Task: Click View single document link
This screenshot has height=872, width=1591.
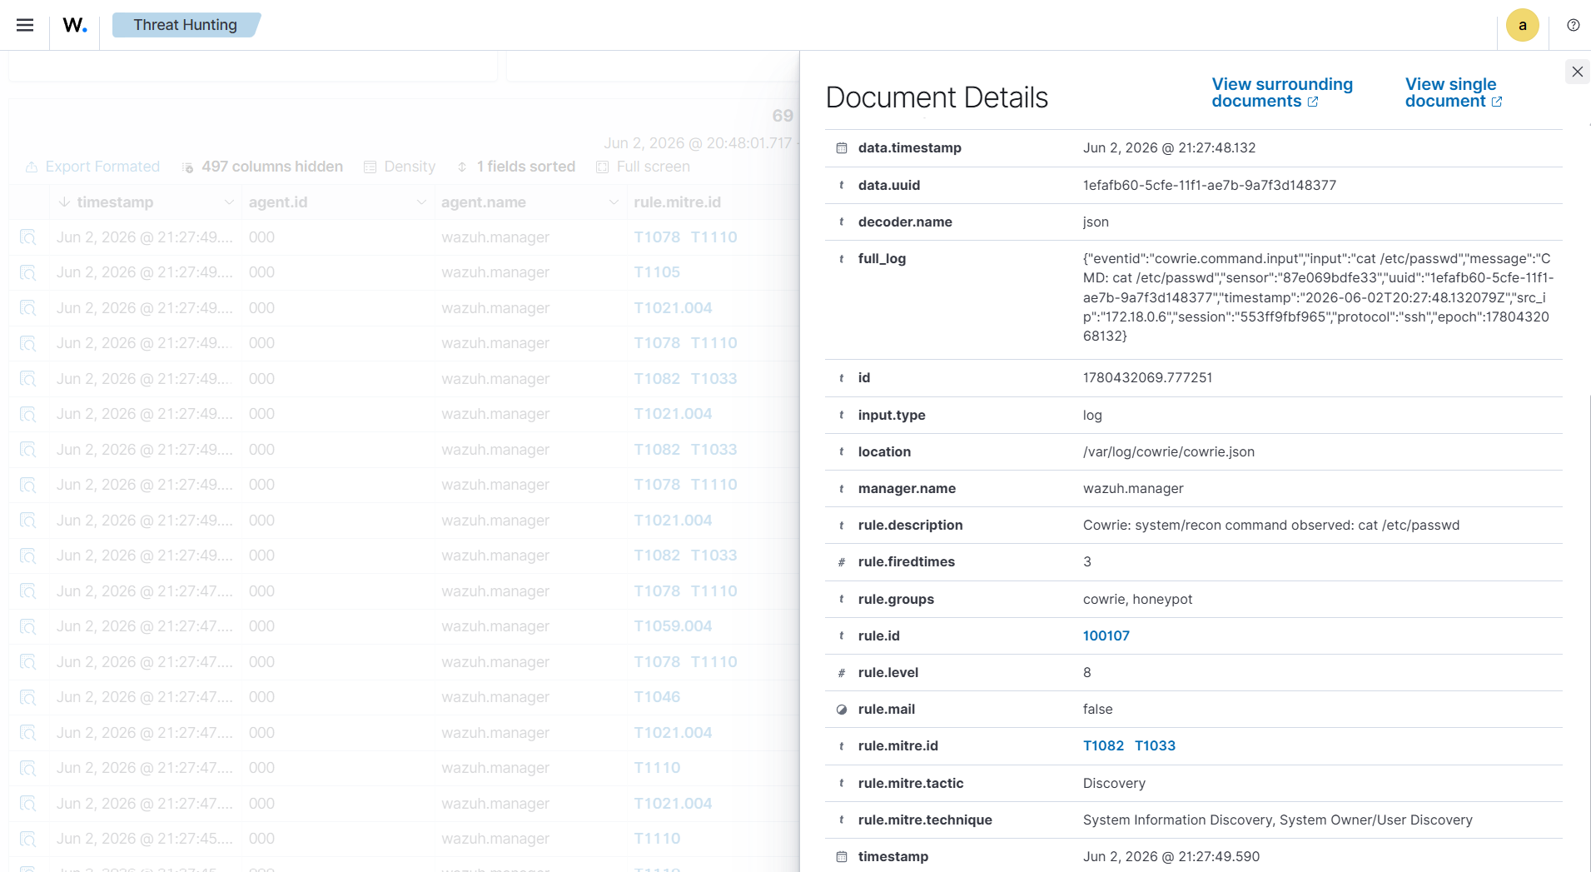Action: click(x=1454, y=92)
